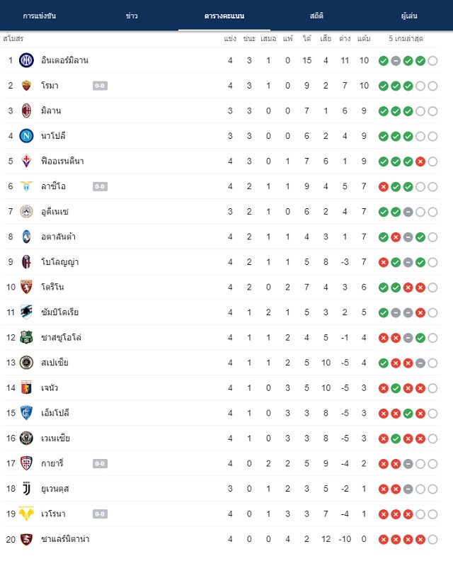Go to the ผู้เล่น tab
The width and height of the screenshot is (453, 561).
[409, 16]
